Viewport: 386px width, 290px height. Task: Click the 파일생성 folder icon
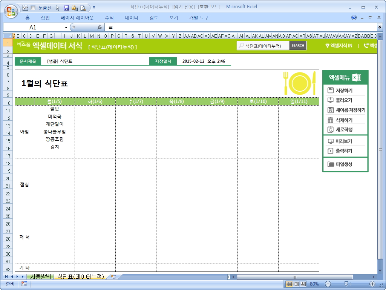[x=331, y=164]
